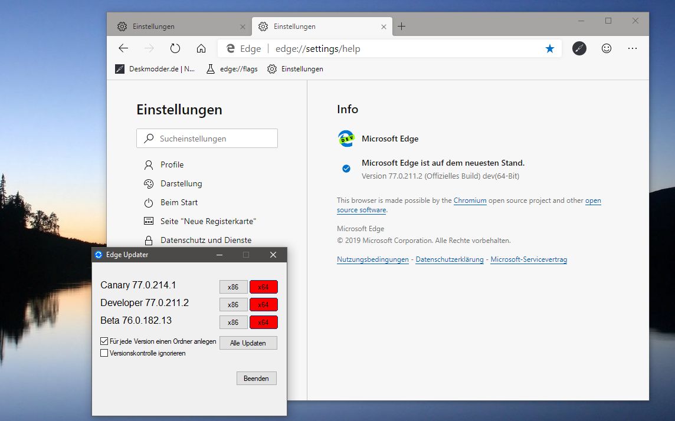Image resolution: width=675 pixels, height=421 pixels.
Task: Click the favorite star in the address bar
Action: [x=550, y=48]
